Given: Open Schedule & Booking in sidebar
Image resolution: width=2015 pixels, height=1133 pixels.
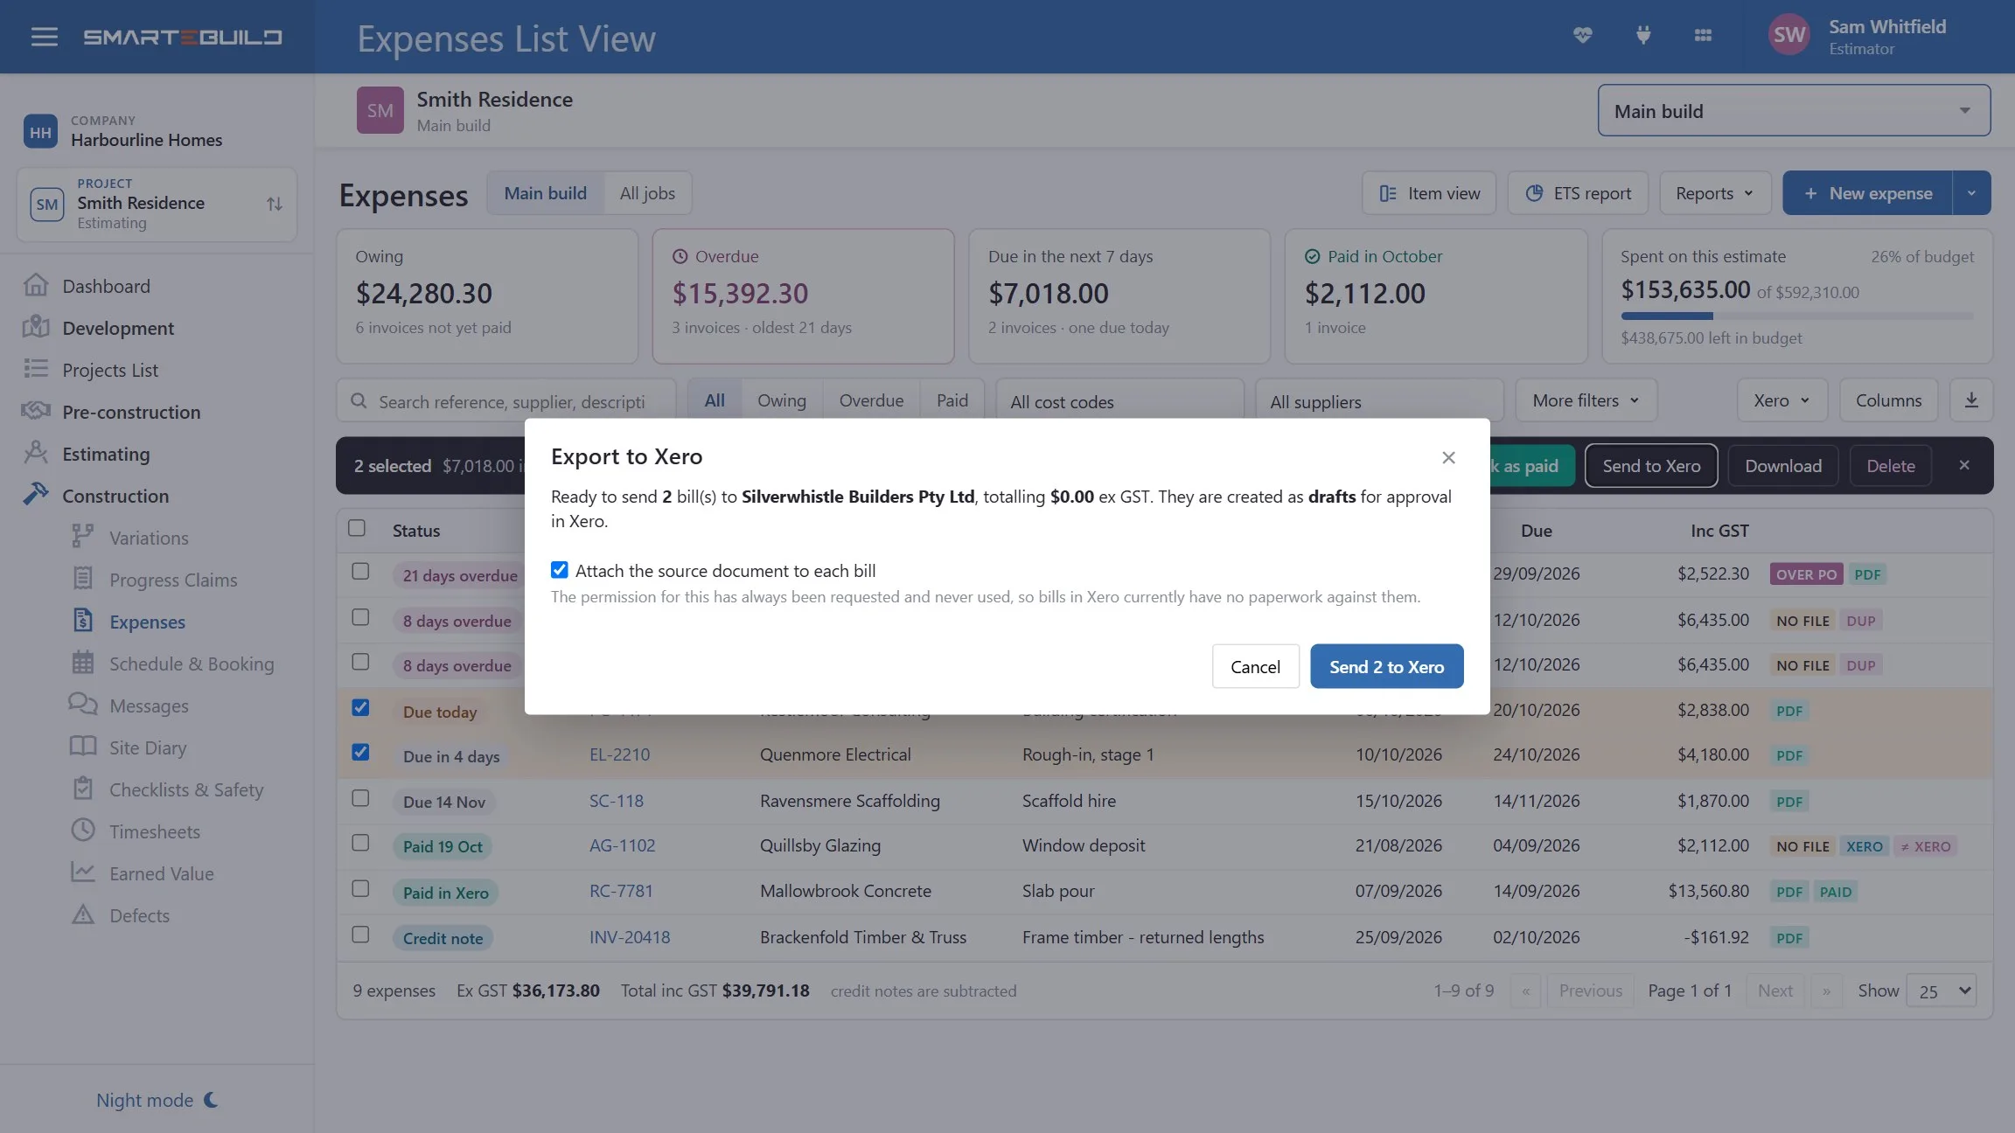Looking at the screenshot, I should [192, 664].
